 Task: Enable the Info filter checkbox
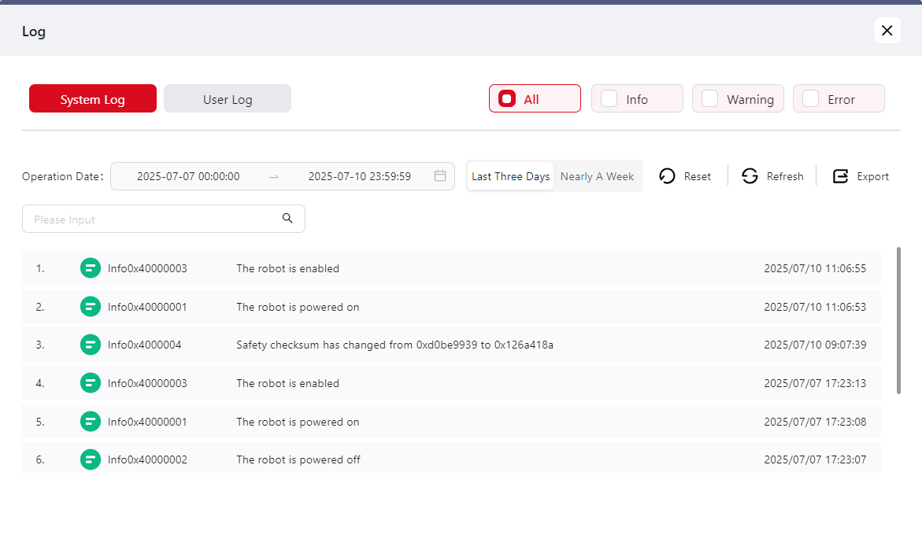coord(609,99)
